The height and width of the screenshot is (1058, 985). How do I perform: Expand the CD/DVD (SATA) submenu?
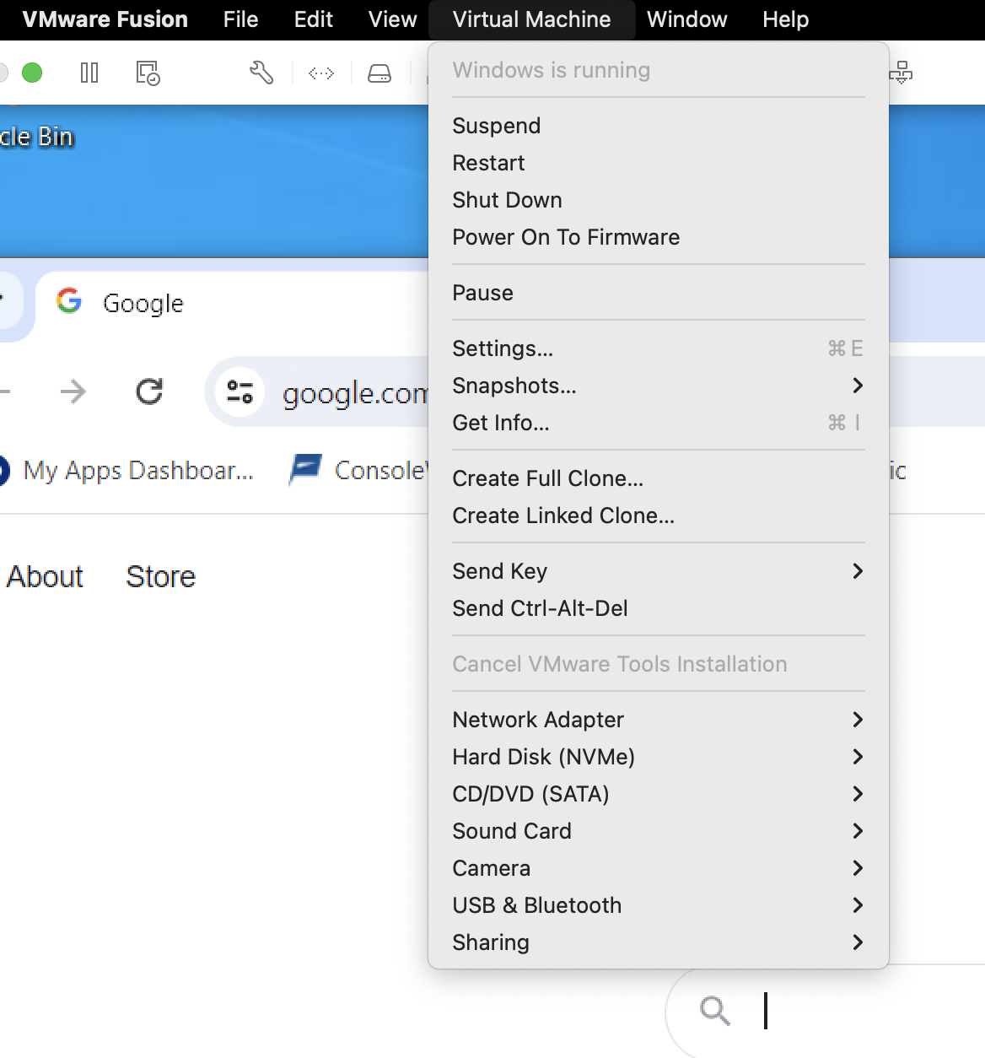click(x=659, y=794)
